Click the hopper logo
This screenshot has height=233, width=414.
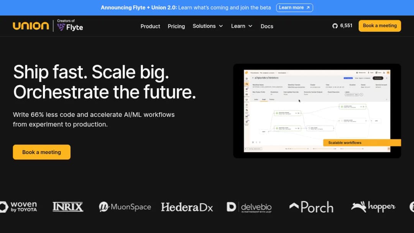pos(373,207)
